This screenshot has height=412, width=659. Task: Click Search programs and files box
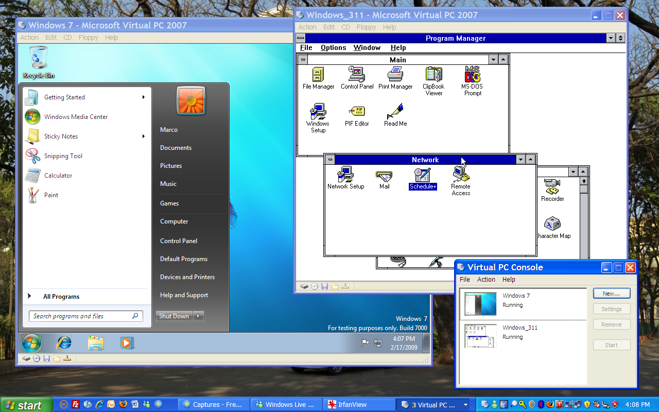85,316
